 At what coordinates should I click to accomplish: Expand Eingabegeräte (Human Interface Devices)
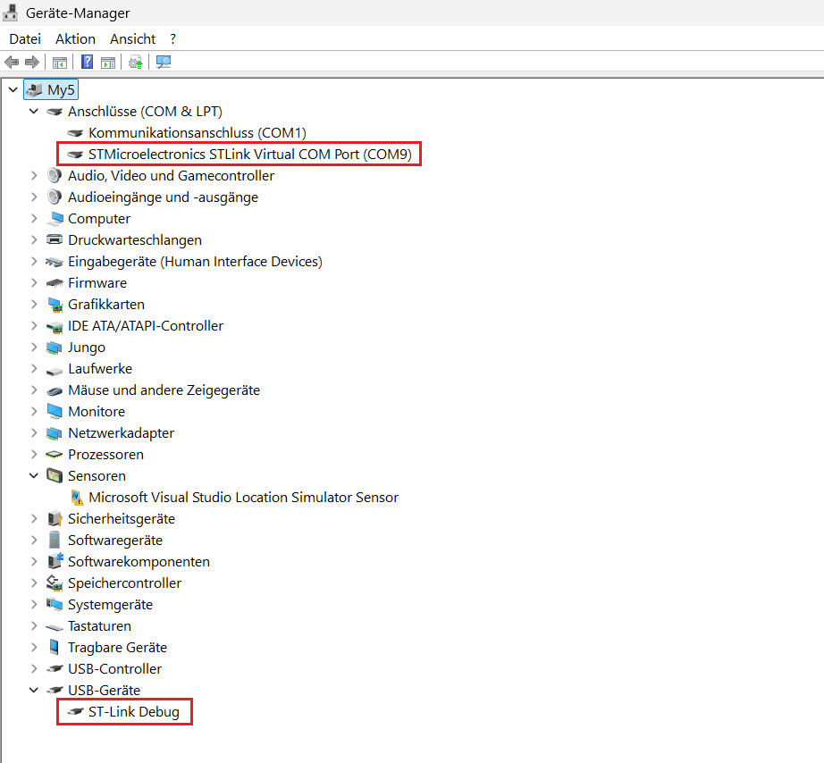pos(34,261)
